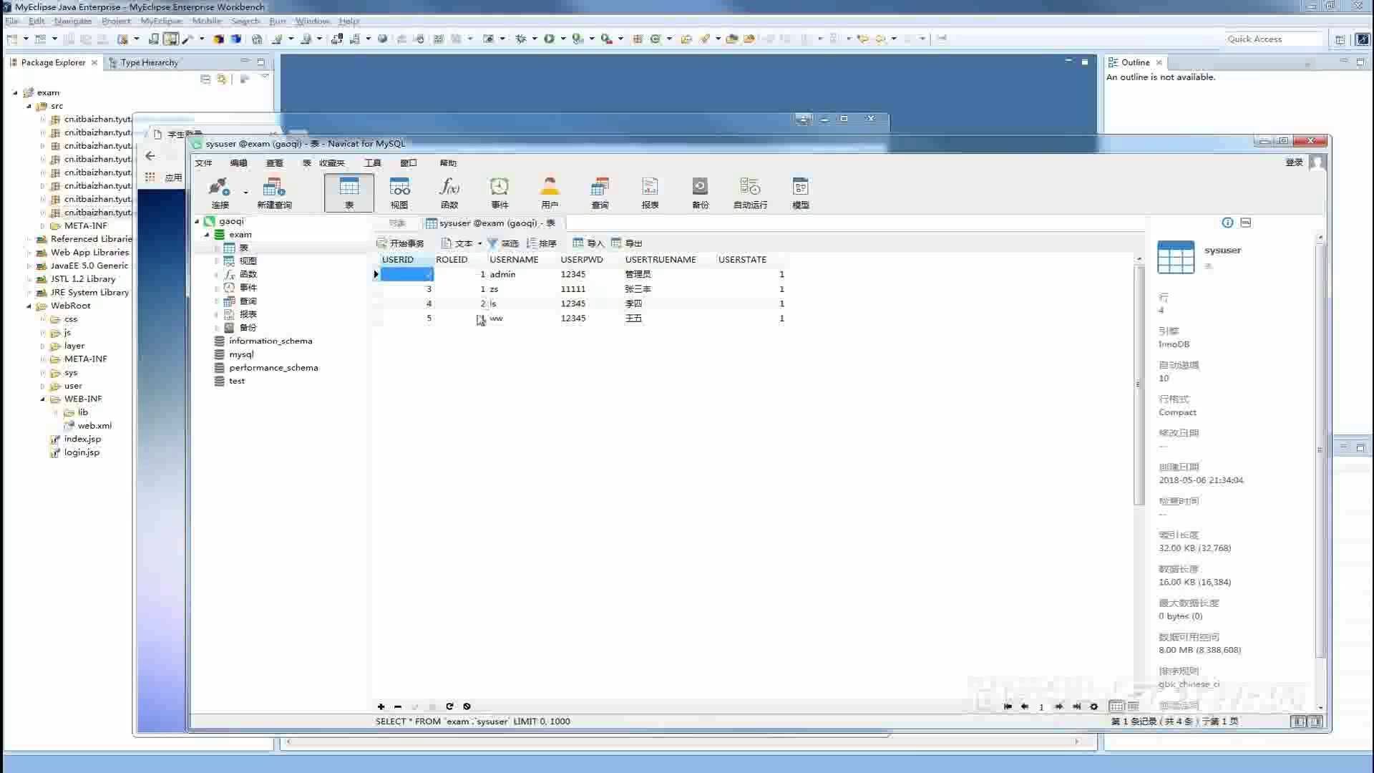Image resolution: width=1374 pixels, height=773 pixels.
Task: Collapse the WebRoot folder
Action: pyautogui.click(x=29, y=306)
